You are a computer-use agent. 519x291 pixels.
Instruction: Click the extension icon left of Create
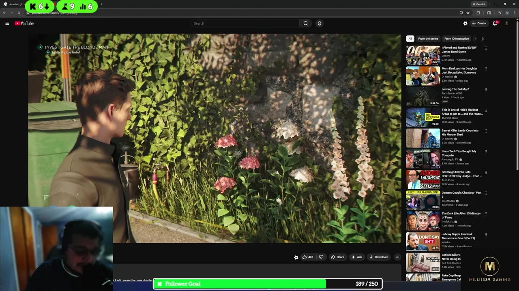pyautogui.click(x=465, y=23)
